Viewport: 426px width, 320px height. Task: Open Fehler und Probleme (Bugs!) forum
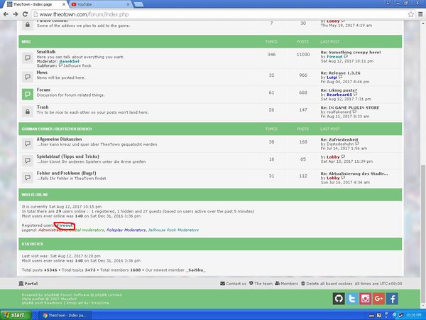point(66,173)
